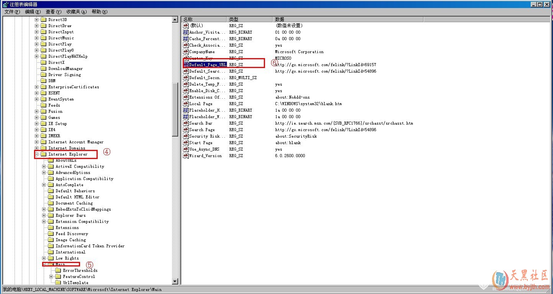Select the Default_Page_URL value entry
Screen dimensions: 553x294
[208, 65]
